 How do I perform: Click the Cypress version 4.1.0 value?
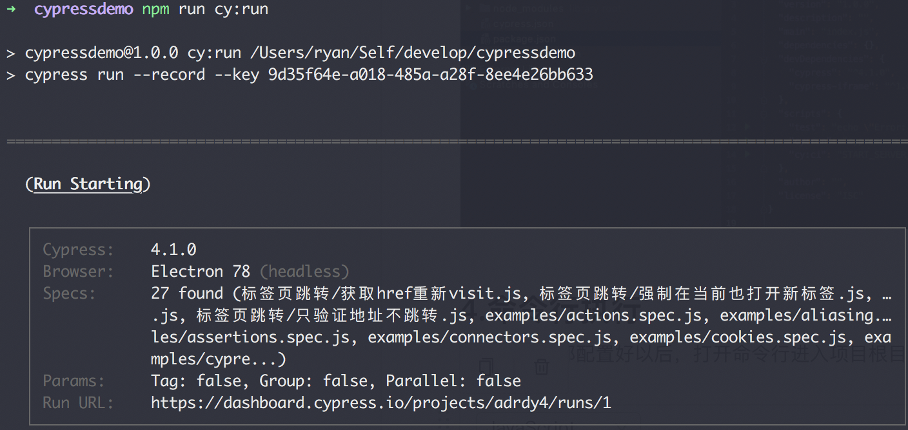click(173, 250)
